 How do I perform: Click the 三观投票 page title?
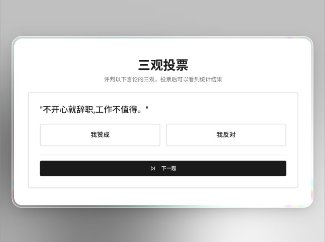coord(162,63)
